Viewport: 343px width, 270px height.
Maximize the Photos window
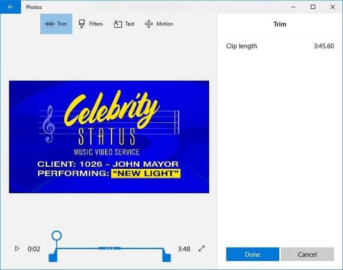[x=313, y=7]
